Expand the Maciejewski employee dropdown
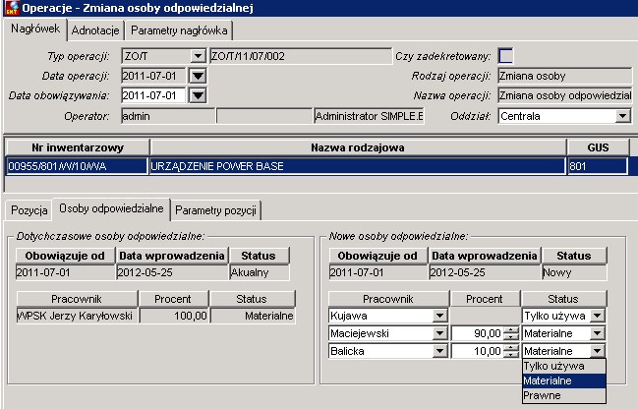The height and width of the screenshot is (409, 638). 439,333
